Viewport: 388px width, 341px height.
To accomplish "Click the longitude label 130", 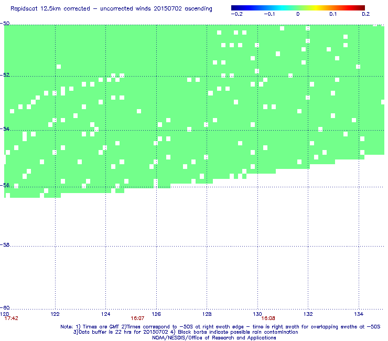I will [257, 314].
